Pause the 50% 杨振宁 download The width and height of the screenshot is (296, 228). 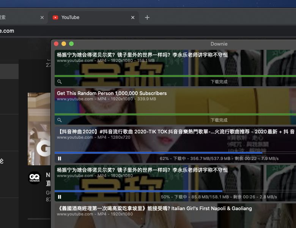[x=60, y=197]
